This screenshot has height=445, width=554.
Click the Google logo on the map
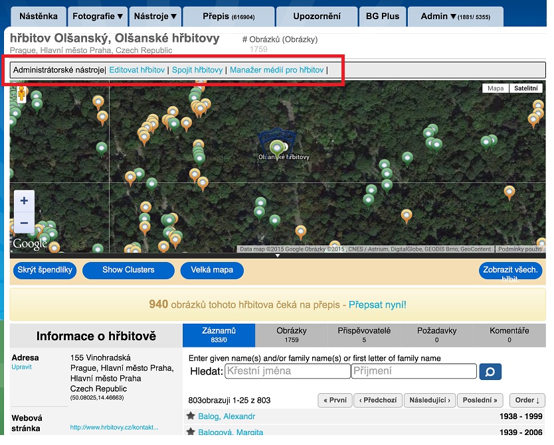(x=30, y=244)
